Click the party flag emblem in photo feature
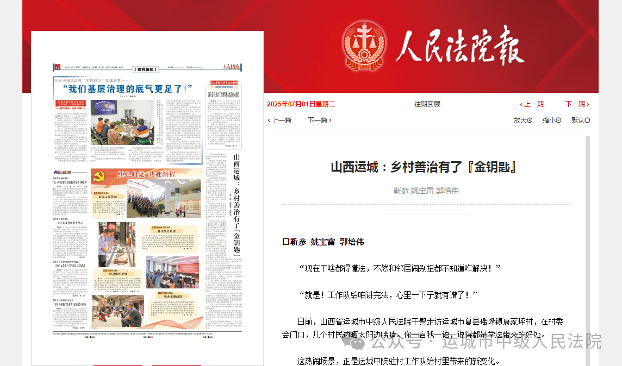 [98, 176]
